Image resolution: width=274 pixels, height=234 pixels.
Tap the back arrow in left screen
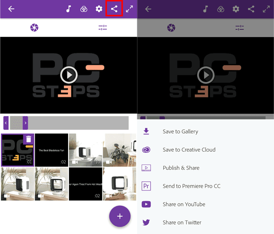point(11,9)
